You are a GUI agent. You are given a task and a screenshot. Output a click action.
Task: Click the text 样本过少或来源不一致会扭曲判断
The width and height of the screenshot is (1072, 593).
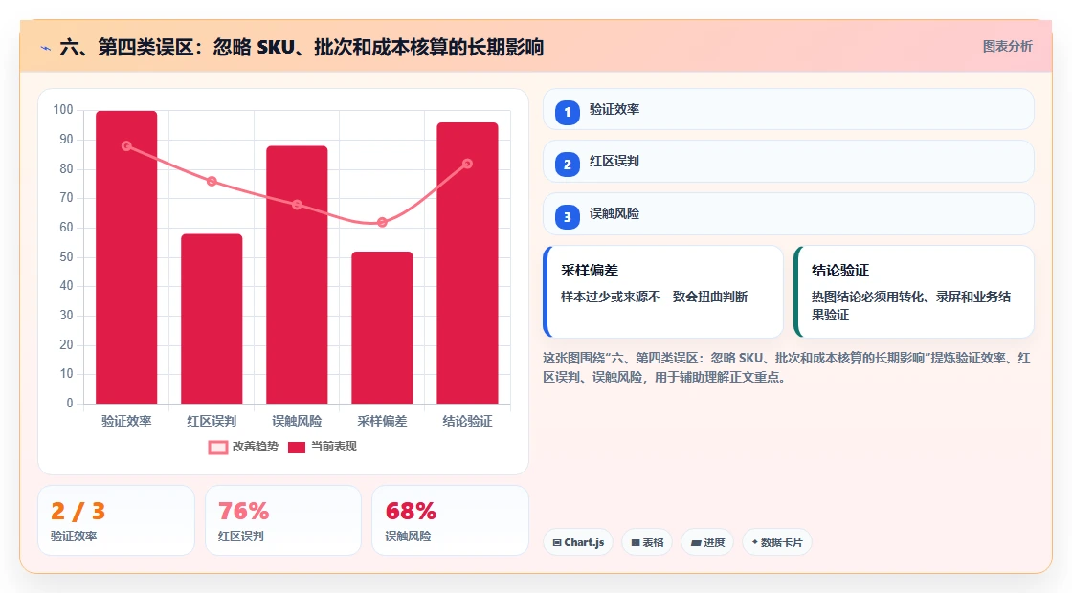coord(655,297)
